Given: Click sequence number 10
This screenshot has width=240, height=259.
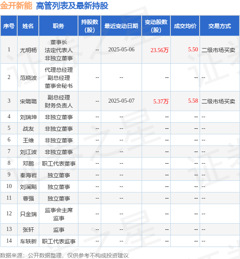Looking at the screenshot, I should click(x=9, y=186).
